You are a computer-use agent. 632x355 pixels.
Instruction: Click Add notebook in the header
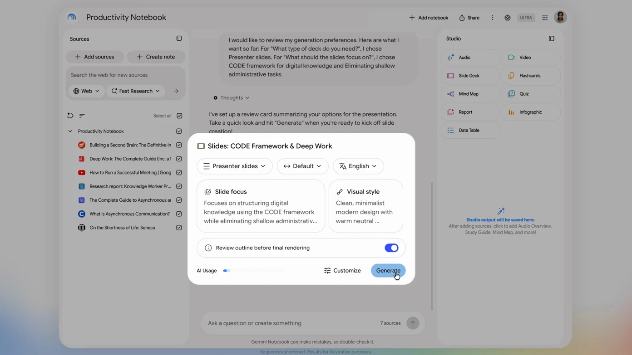[x=429, y=18]
